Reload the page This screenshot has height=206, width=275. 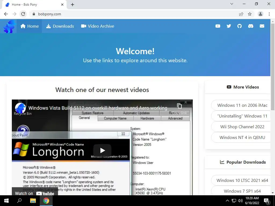click(23, 14)
